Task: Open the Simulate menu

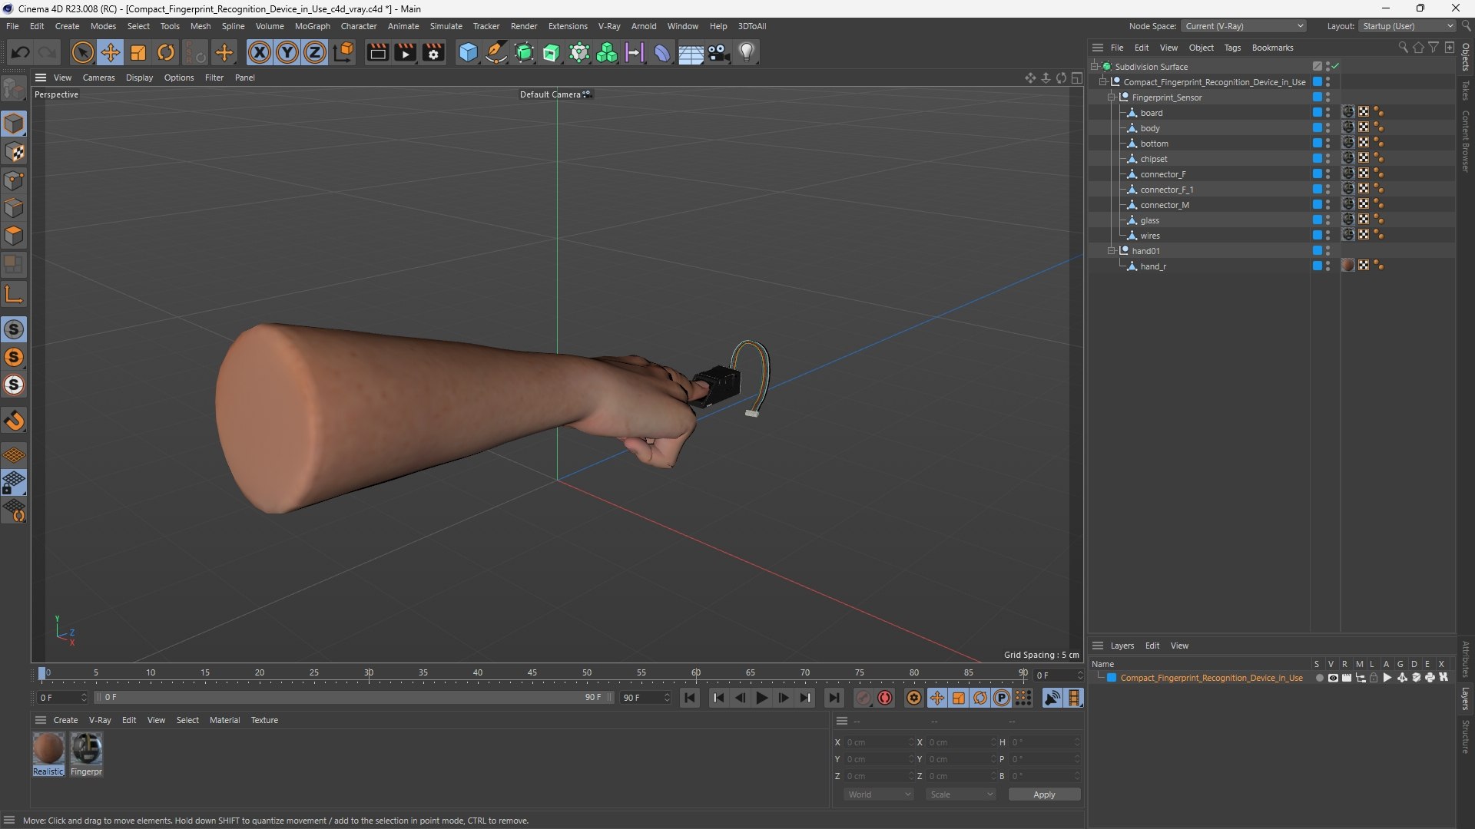Action: [446, 26]
